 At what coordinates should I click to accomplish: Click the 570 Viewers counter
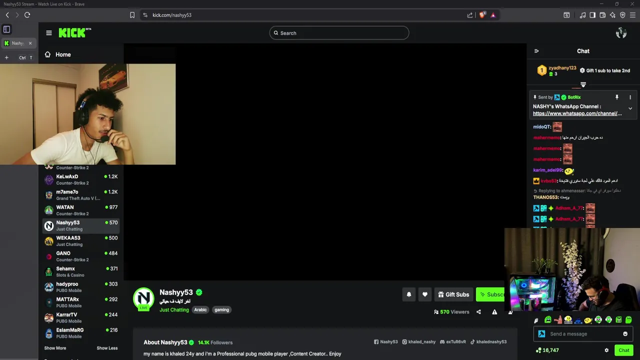point(451,312)
